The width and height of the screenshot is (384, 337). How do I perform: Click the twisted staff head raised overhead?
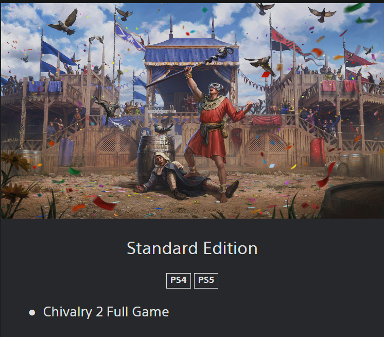click(224, 52)
